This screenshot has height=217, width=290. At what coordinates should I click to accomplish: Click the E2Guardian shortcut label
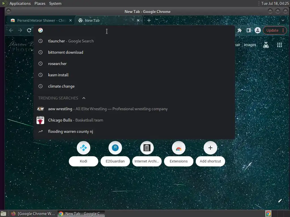[115, 161]
